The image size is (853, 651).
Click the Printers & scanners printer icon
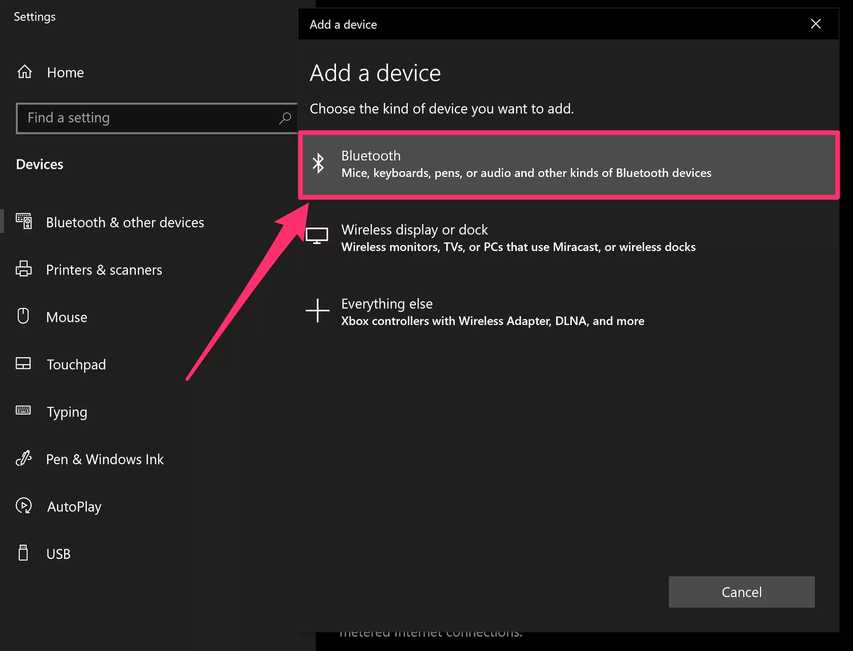[x=24, y=269]
